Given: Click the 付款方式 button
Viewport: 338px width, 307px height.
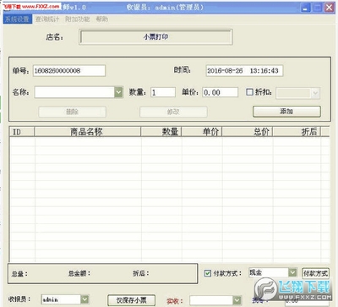Looking at the screenshot, I should (x=315, y=273).
